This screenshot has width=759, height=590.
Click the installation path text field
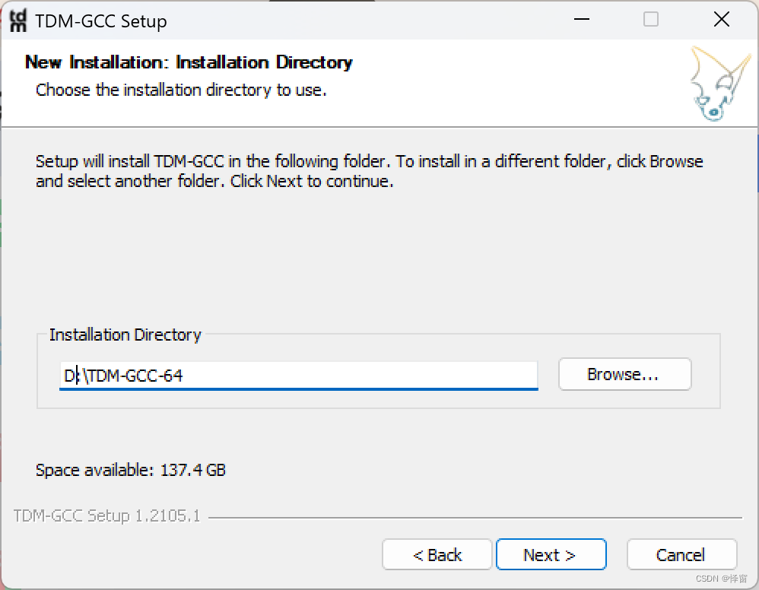pos(298,375)
